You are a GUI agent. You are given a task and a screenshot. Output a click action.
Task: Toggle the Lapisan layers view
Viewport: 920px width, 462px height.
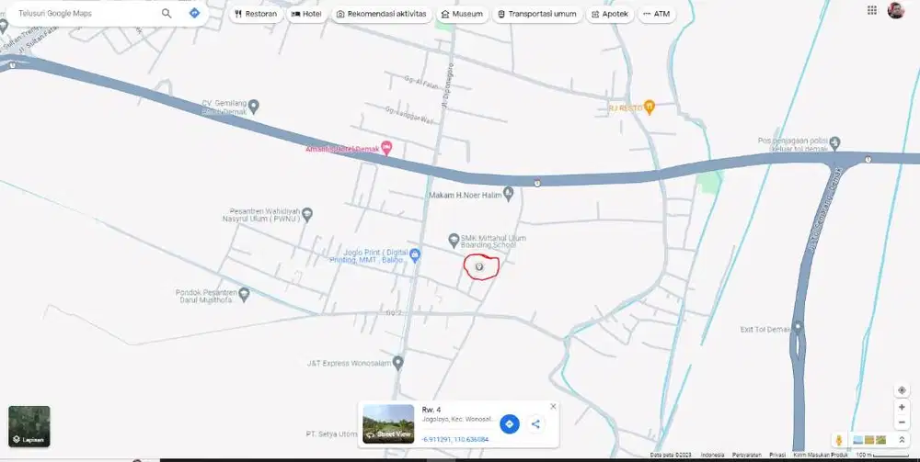(29, 426)
